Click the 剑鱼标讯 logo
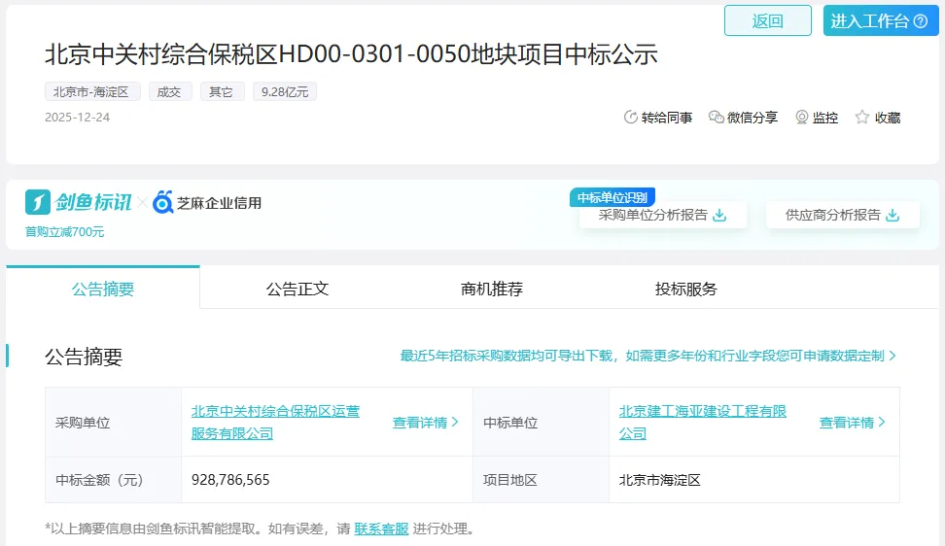 pos(79,202)
